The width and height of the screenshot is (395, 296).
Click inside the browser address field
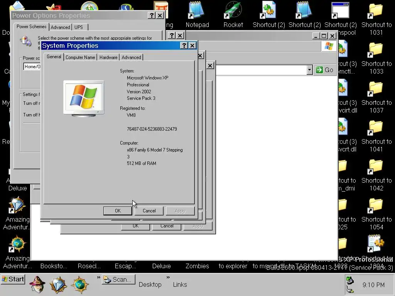coord(261,70)
